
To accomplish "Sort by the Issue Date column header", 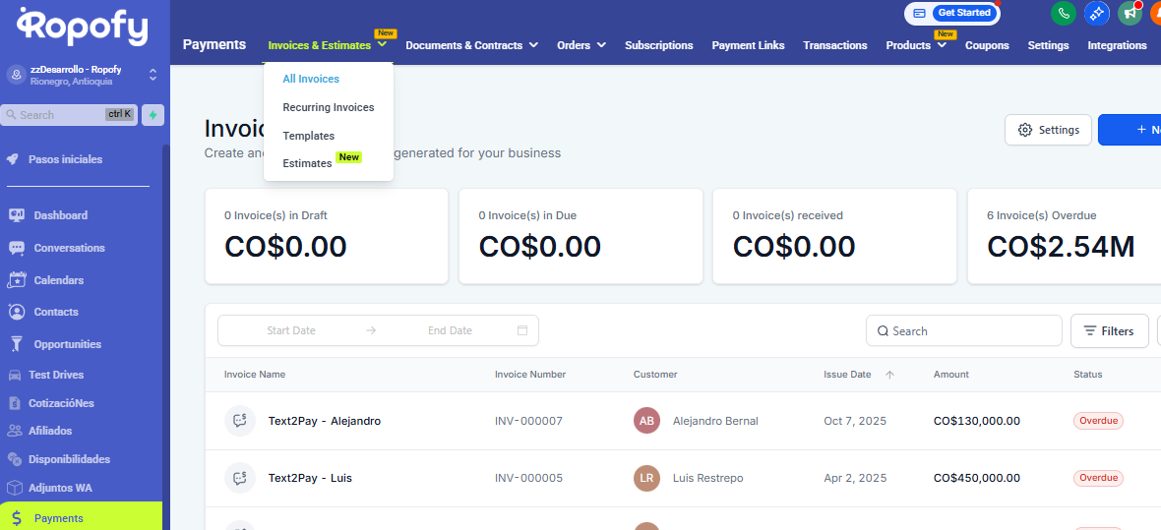I will [847, 375].
